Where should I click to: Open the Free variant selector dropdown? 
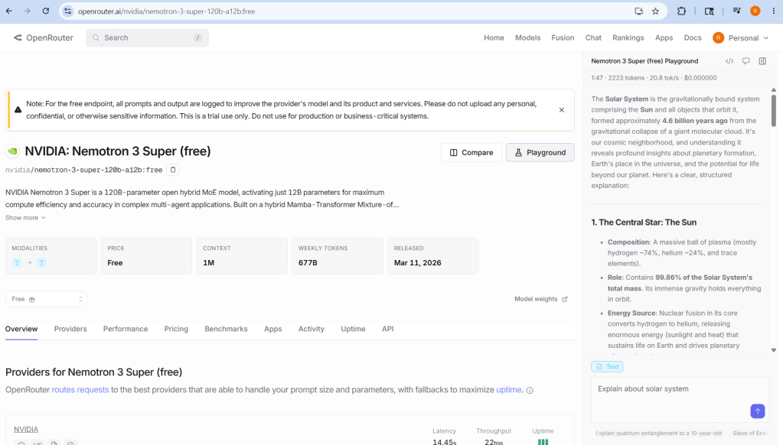[47, 299]
